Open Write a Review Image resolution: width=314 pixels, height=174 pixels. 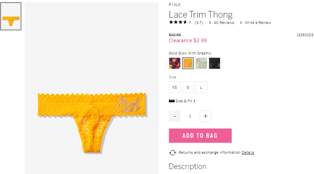[x=255, y=23]
